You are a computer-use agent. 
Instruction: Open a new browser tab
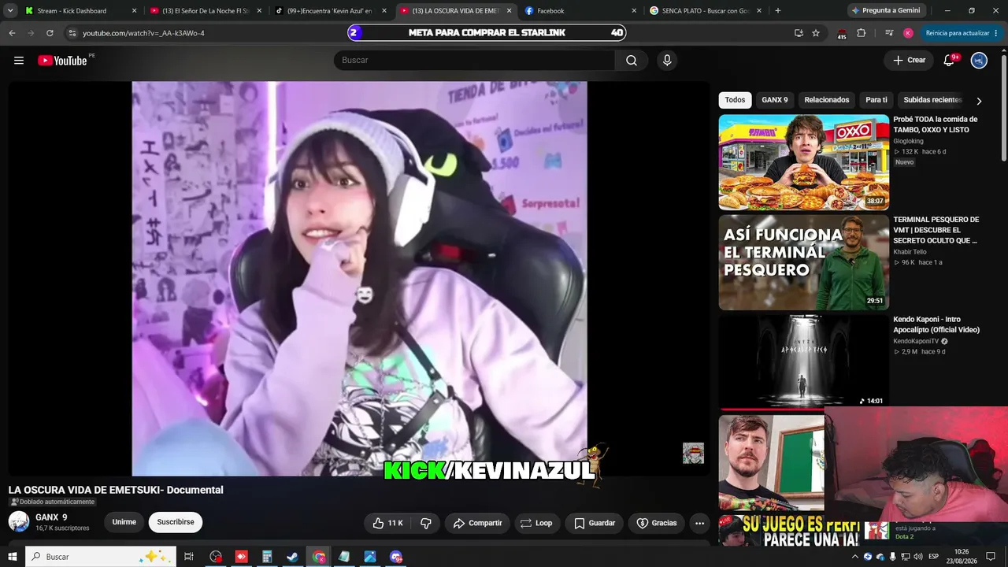coord(778,11)
